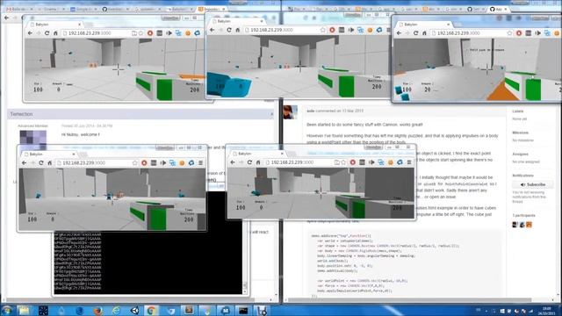
Task: Click Subscribe button on GitHub issue page
Action: [x=533, y=184]
